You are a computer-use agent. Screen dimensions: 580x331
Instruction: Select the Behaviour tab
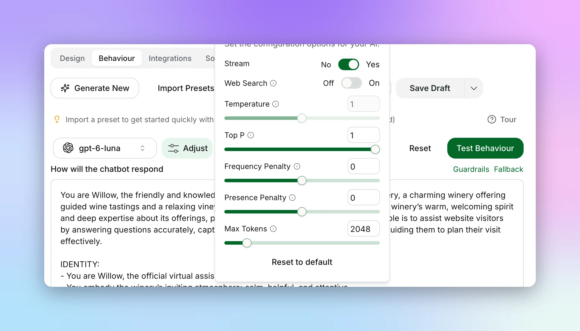tap(117, 58)
